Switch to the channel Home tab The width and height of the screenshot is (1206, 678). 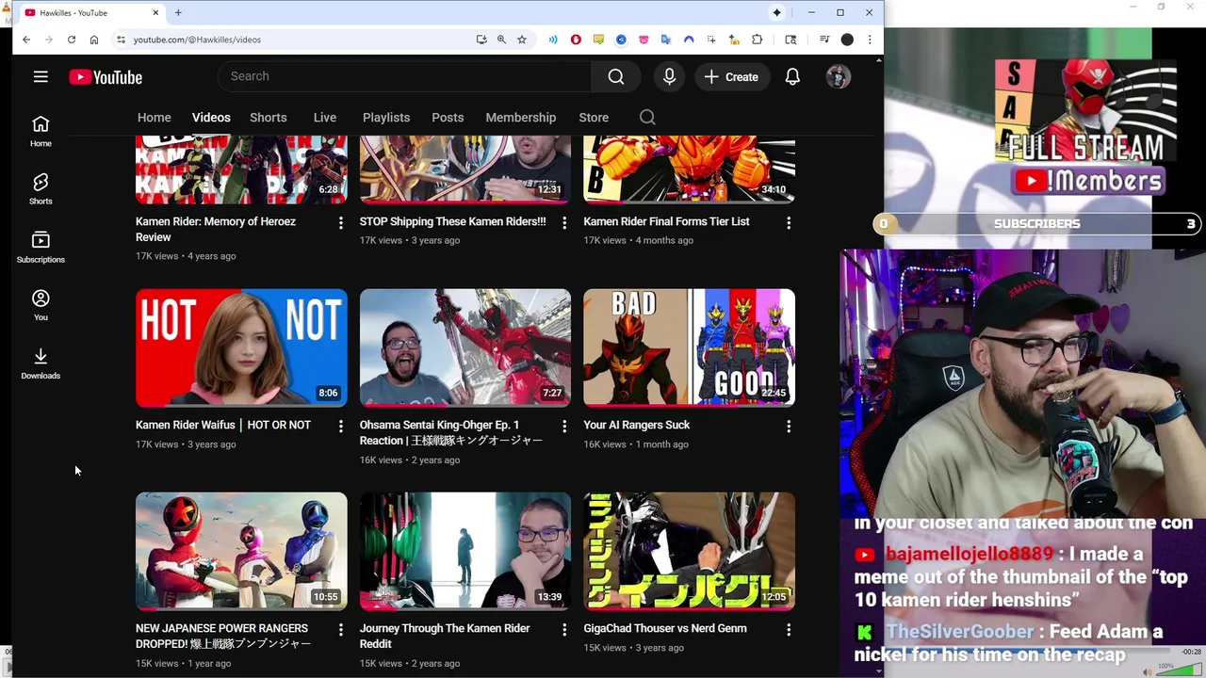[x=155, y=118]
